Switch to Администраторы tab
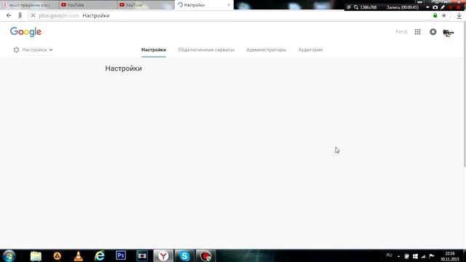This screenshot has height=262, width=466. pos(266,50)
